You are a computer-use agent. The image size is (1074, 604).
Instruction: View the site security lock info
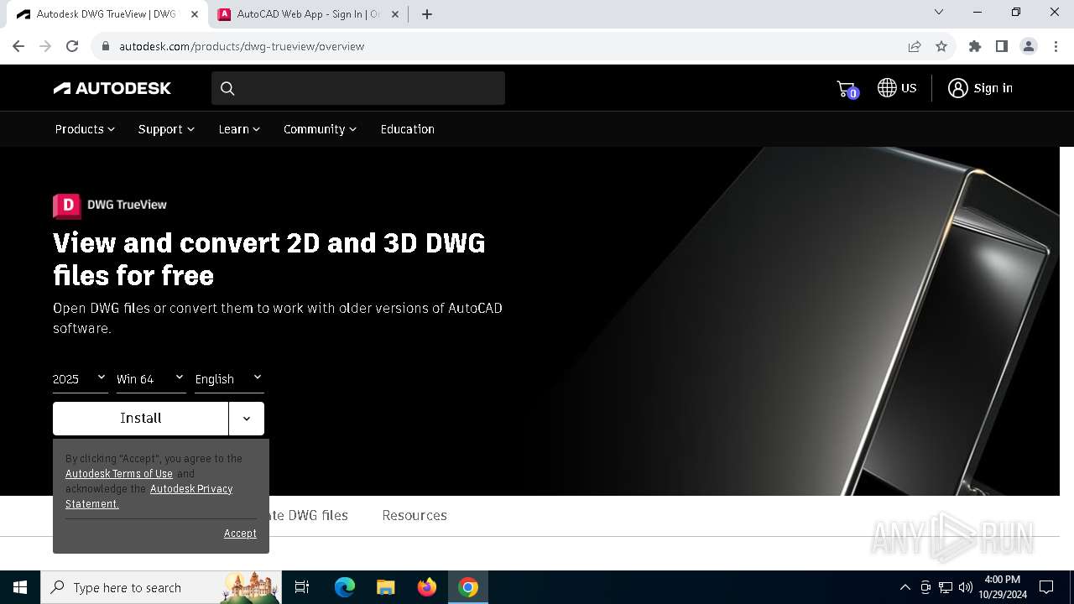(x=106, y=46)
